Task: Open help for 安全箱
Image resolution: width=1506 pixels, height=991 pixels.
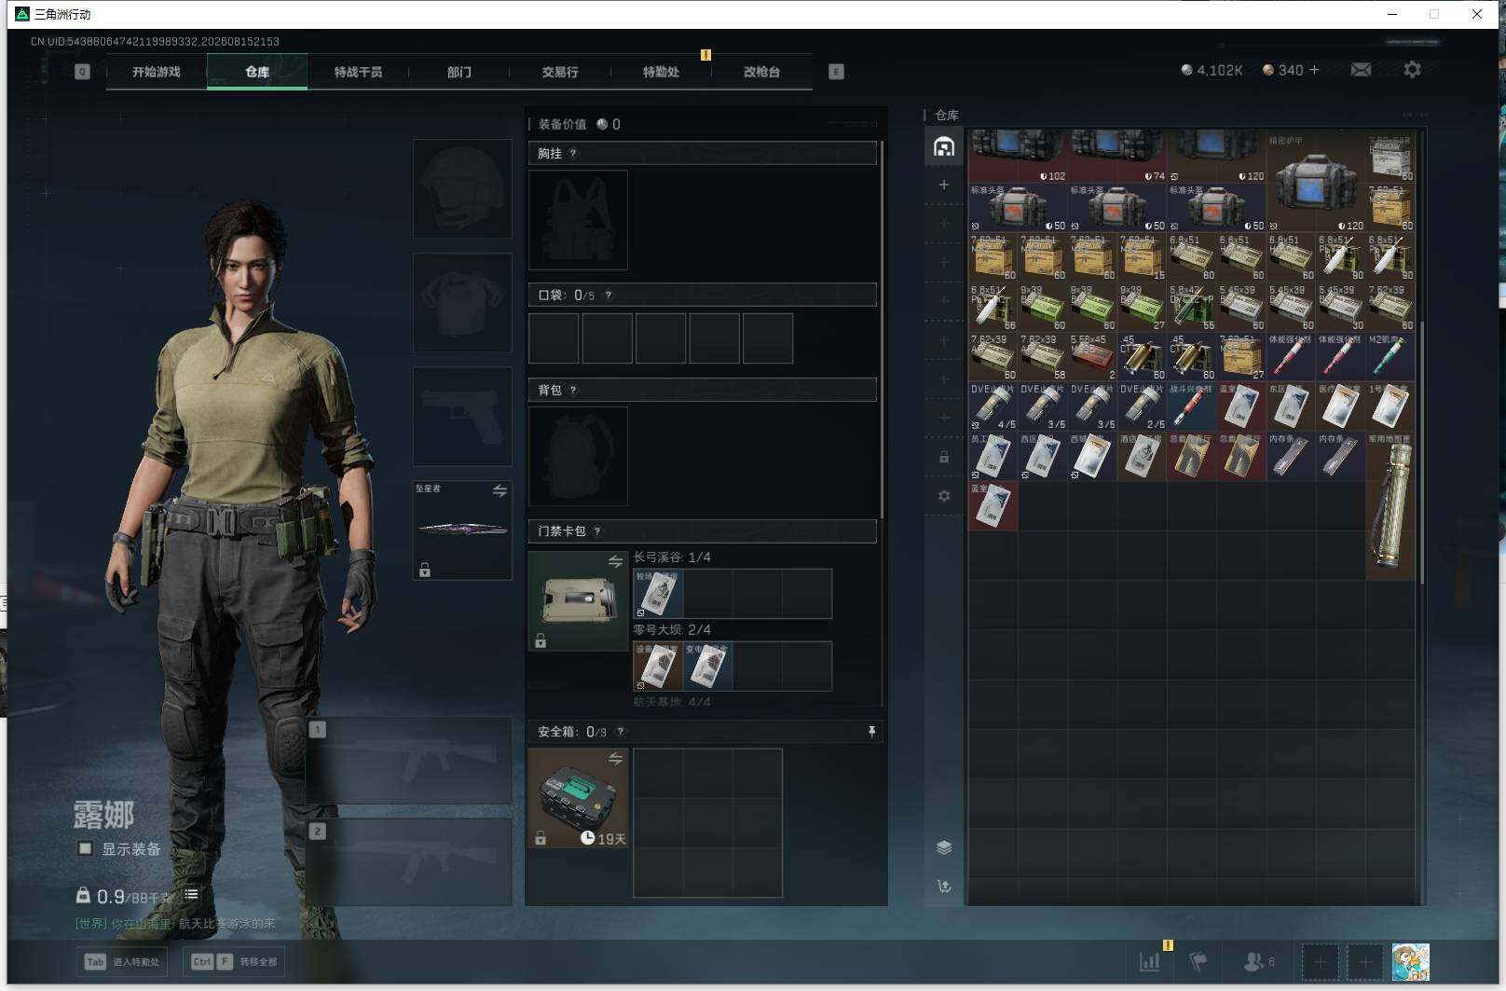Action: 621,732
